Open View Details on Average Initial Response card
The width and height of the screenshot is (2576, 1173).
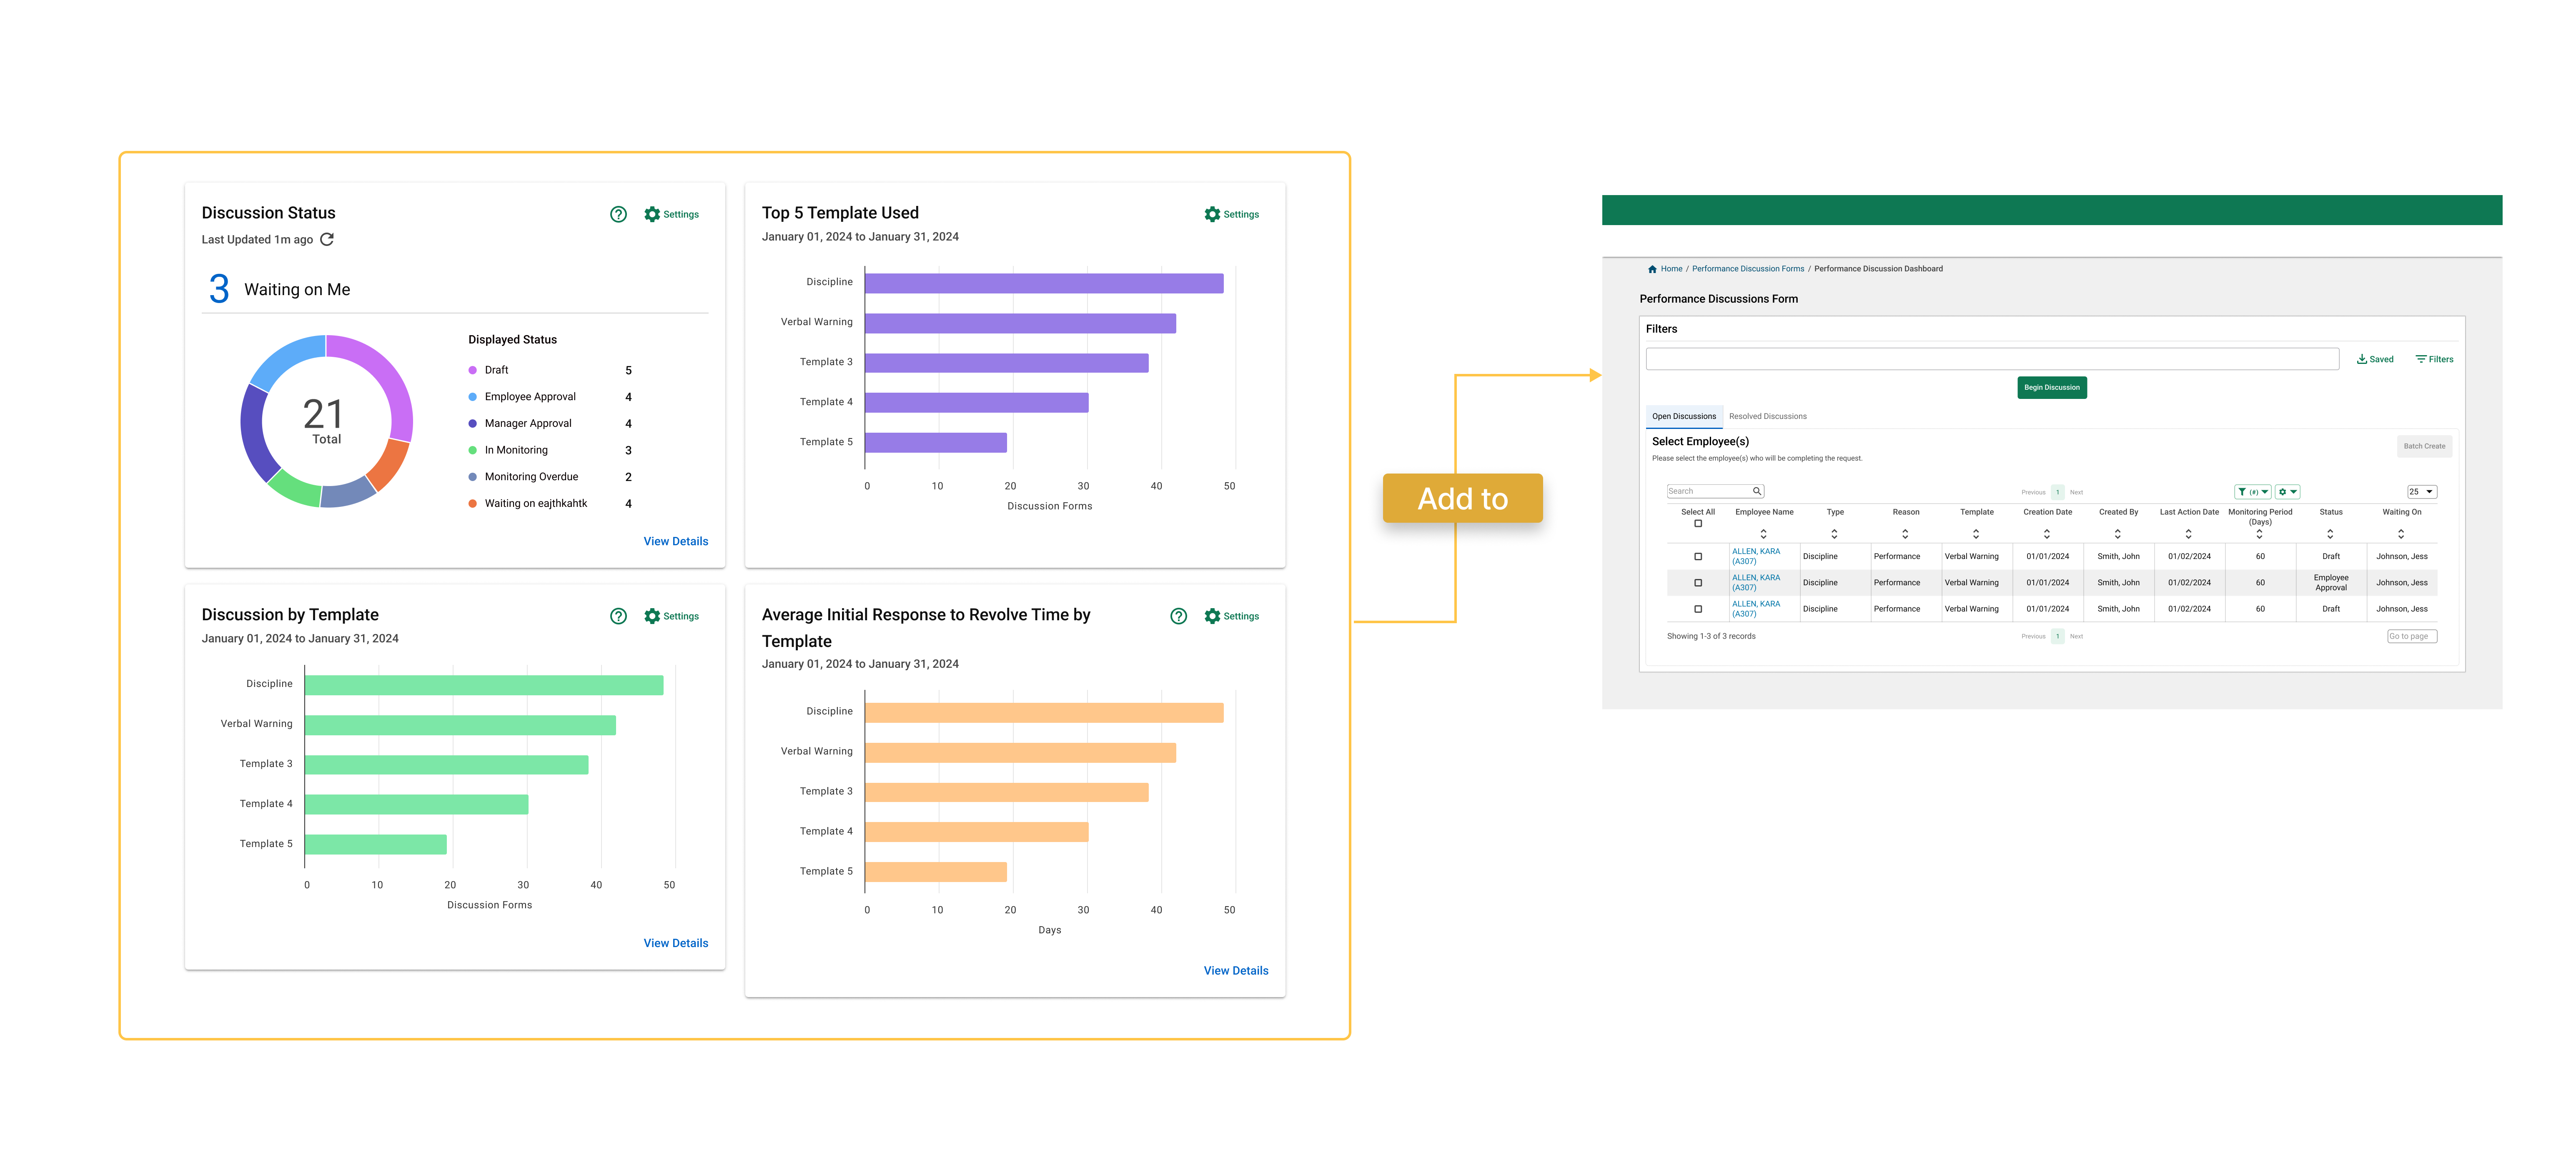tap(1236, 970)
